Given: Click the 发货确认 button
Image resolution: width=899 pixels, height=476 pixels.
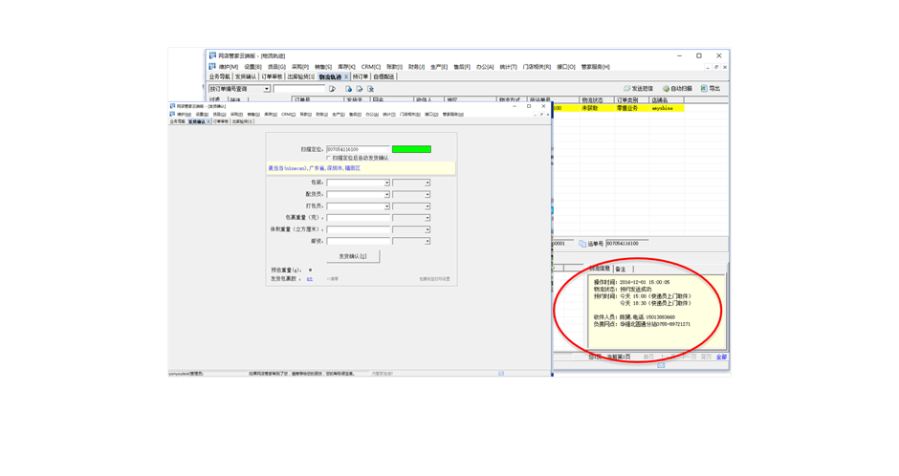Looking at the screenshot, I should [x=353, y=256].
